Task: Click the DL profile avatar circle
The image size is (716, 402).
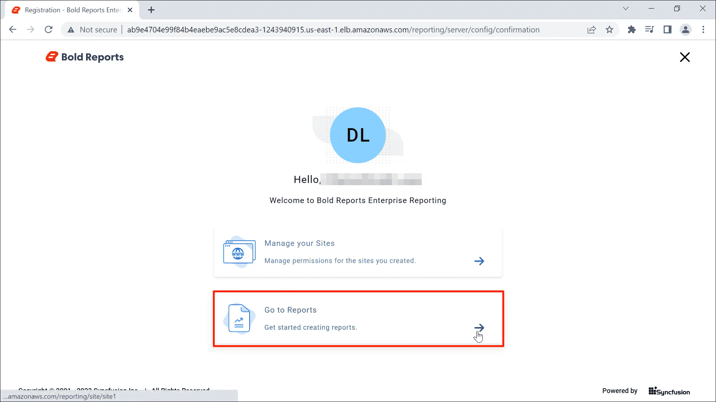Action: point(357,135)
